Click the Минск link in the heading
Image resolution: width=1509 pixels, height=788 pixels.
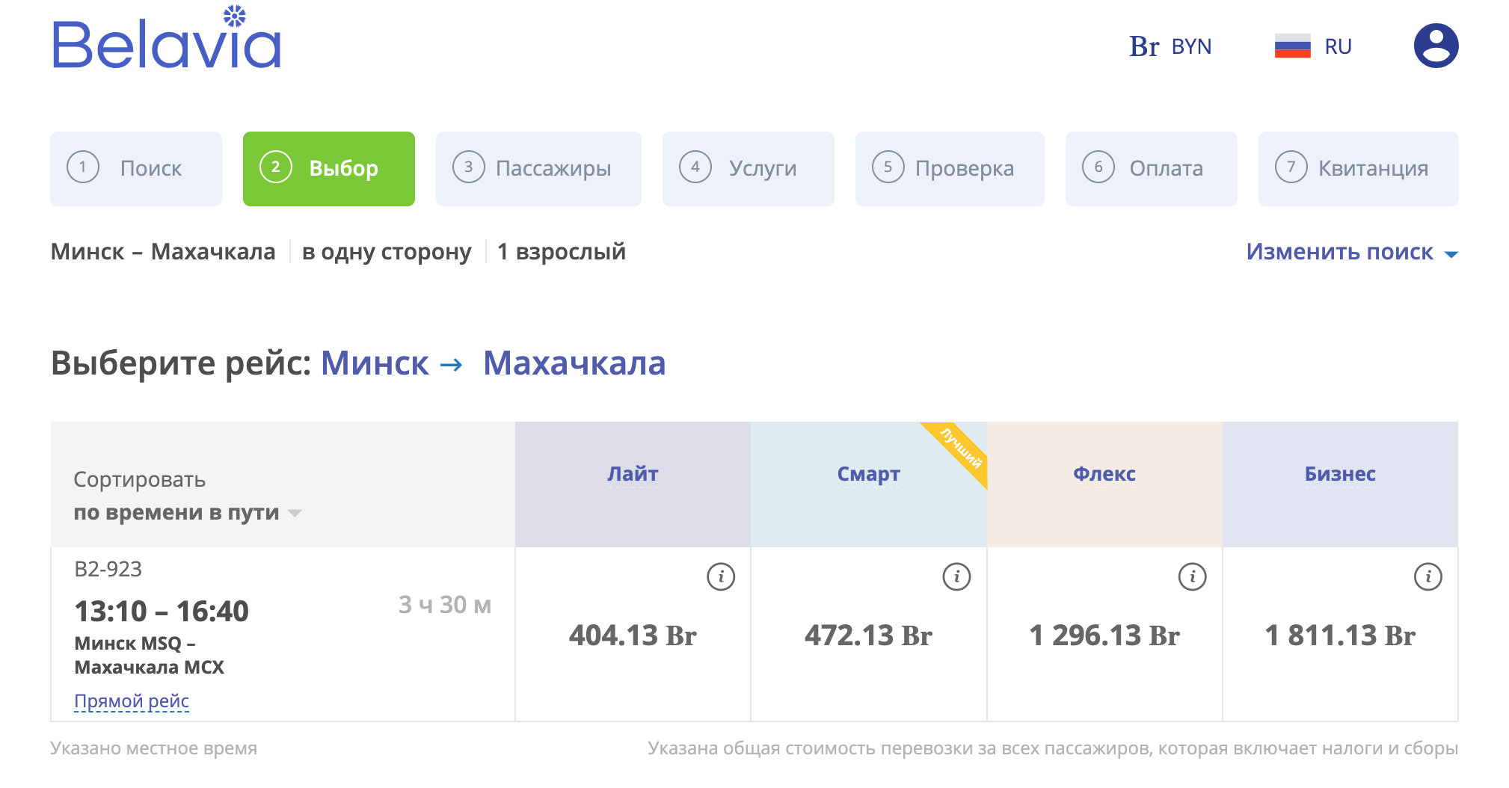click(375, 363)
